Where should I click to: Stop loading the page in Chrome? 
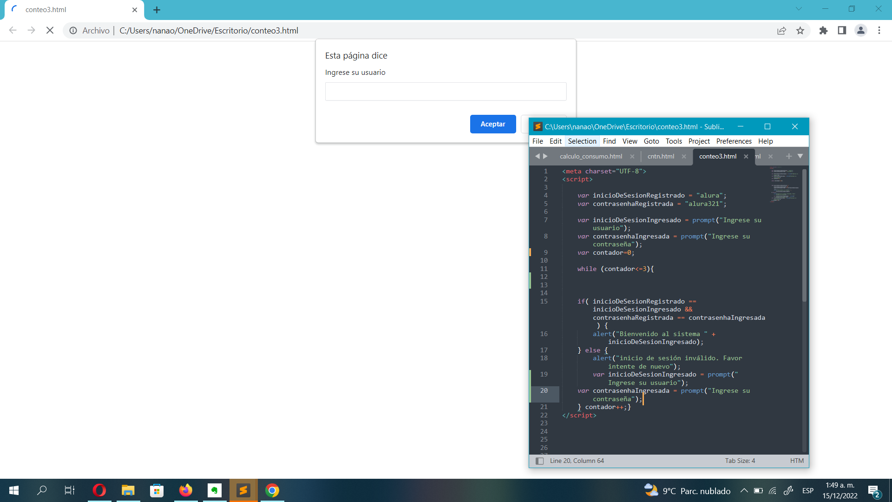pyautogui.click(x=50, y=31)
